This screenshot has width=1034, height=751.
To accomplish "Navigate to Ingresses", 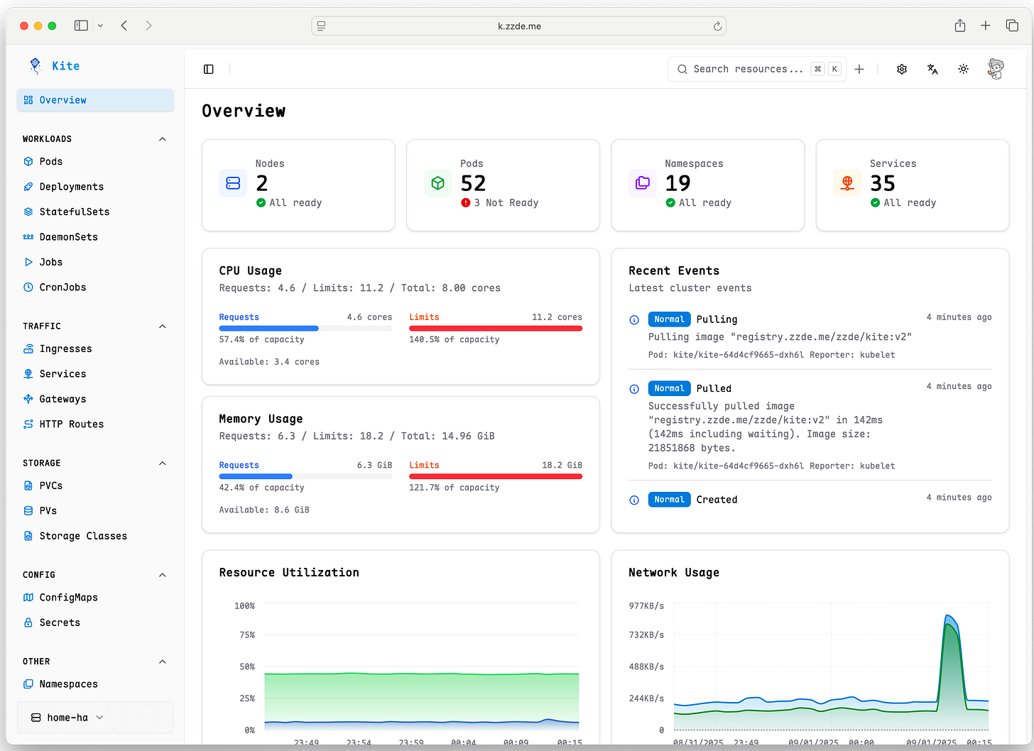I will pos(95,349).
